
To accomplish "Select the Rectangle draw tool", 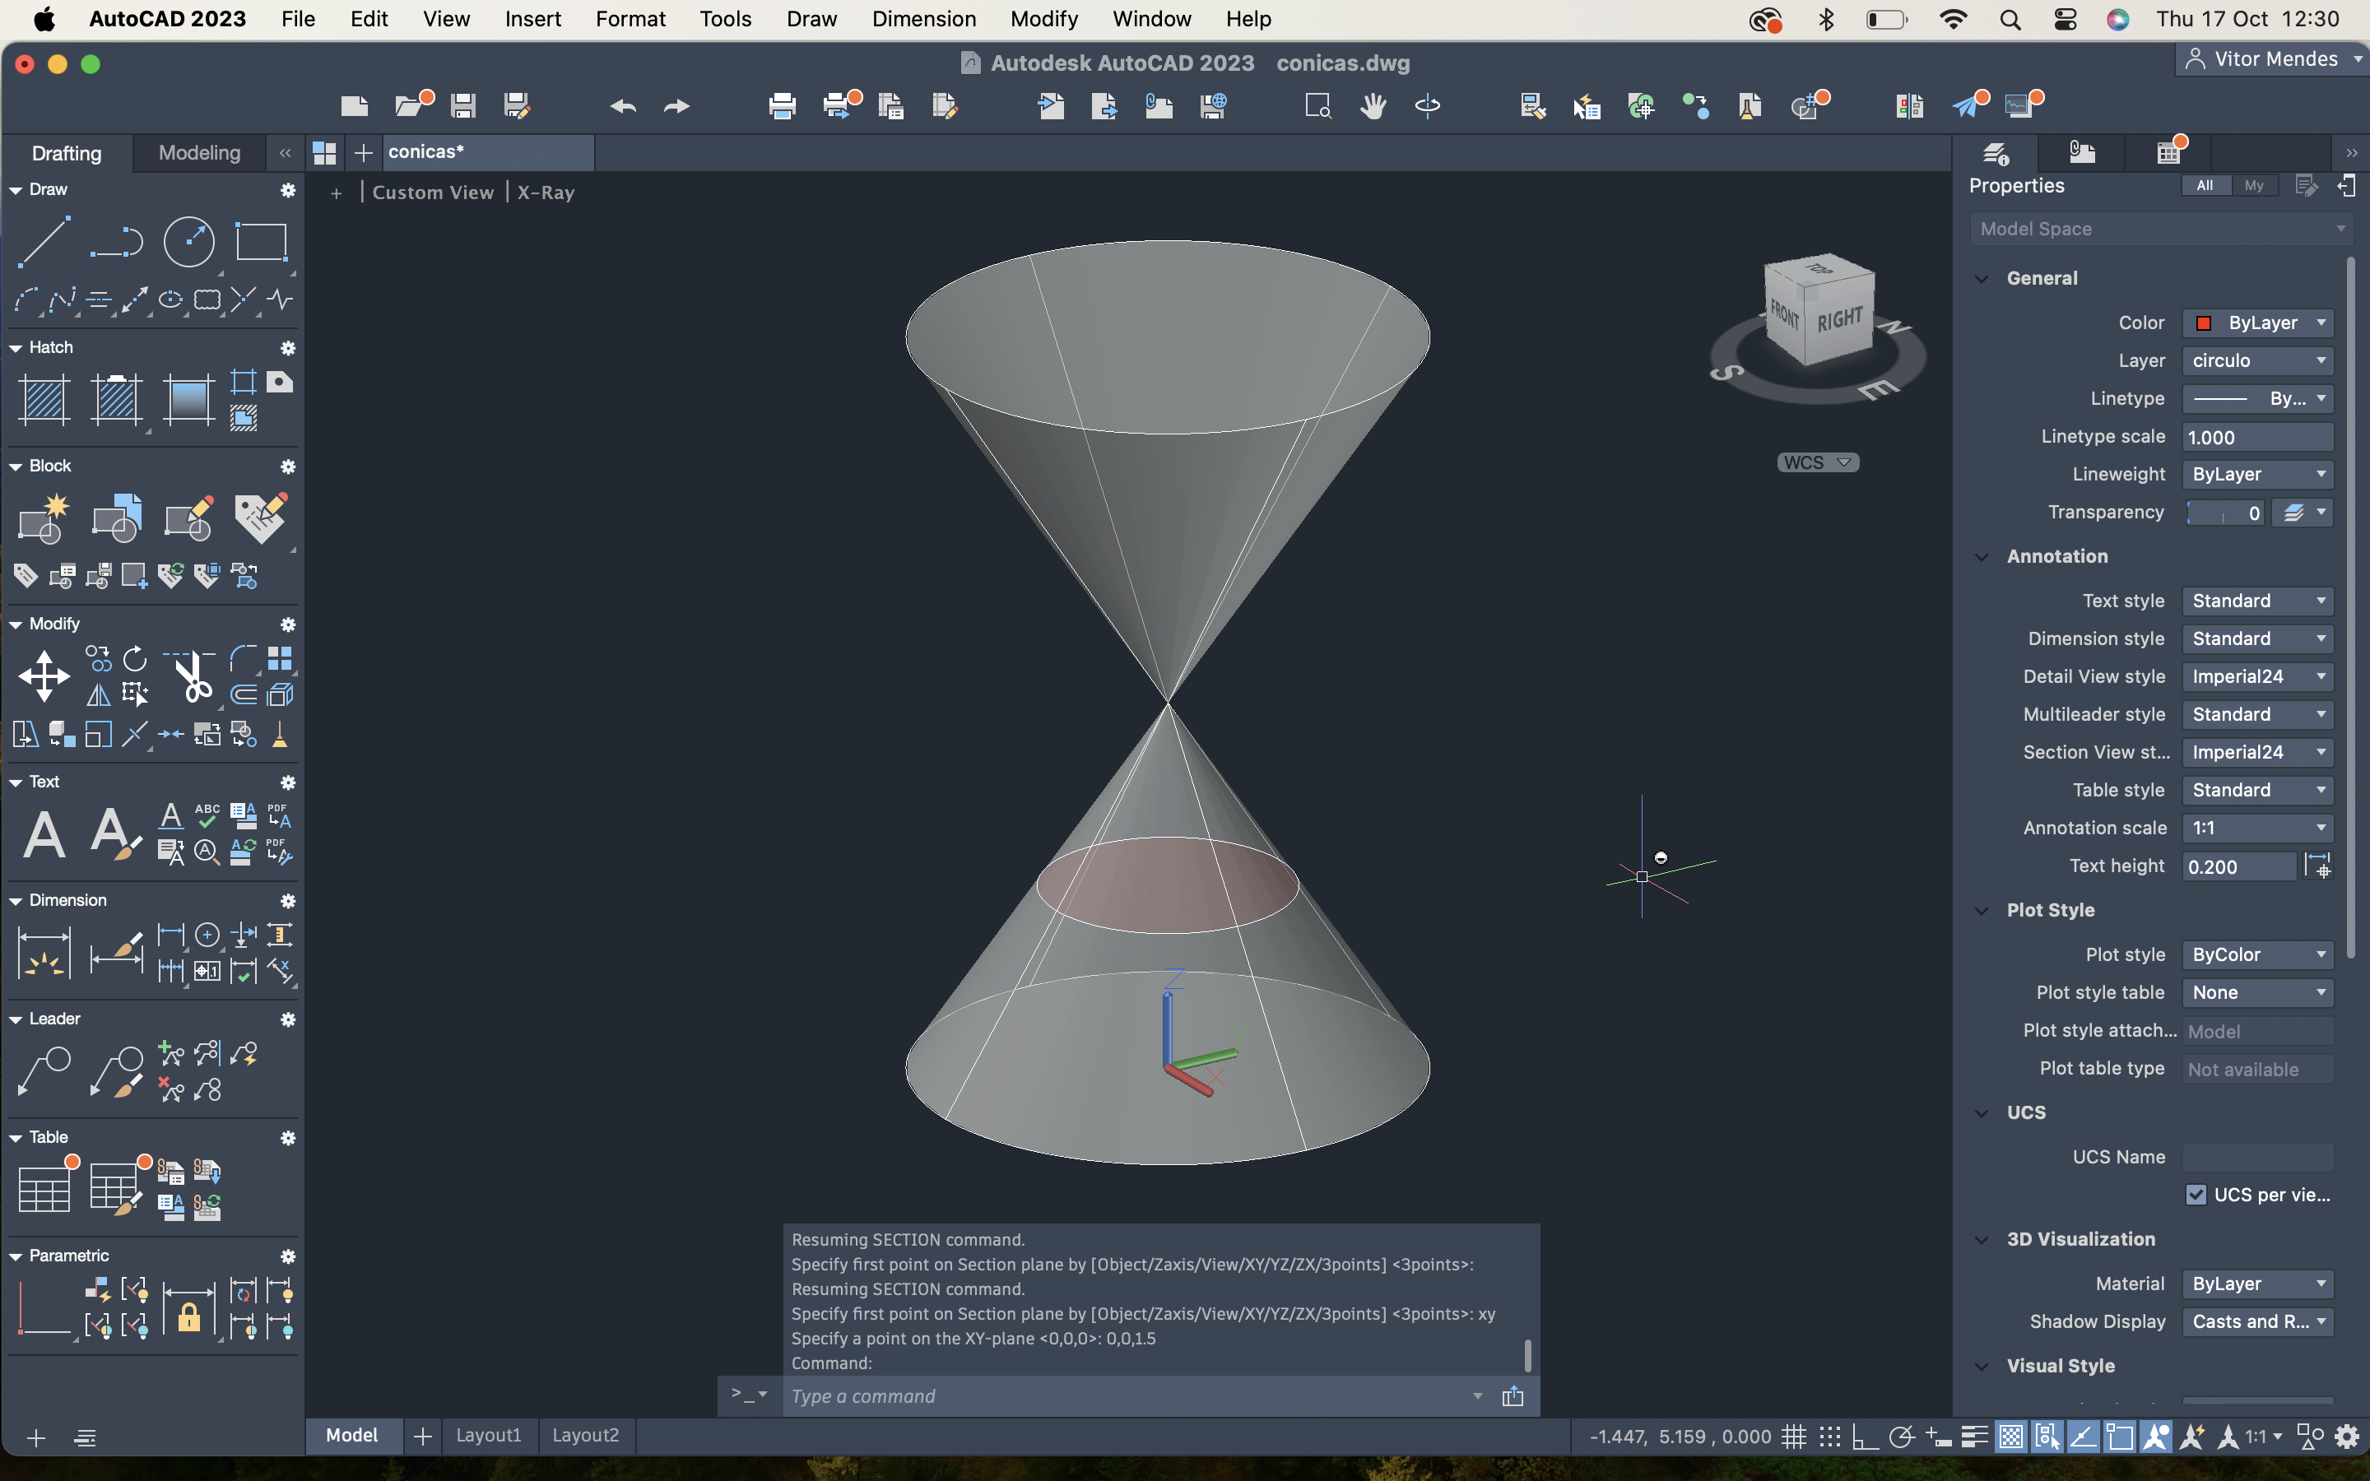I will [261, 242].
